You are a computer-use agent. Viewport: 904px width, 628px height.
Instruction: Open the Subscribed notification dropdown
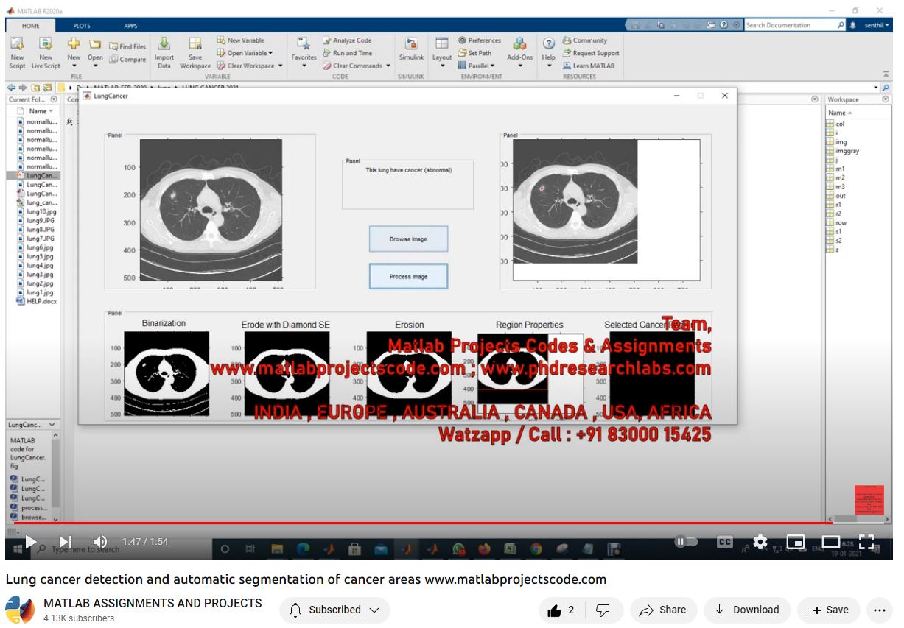point(334,610)
